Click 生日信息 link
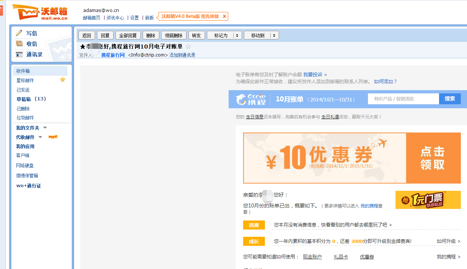The width and height of the screenshot is (467, 269). (255, 117)
